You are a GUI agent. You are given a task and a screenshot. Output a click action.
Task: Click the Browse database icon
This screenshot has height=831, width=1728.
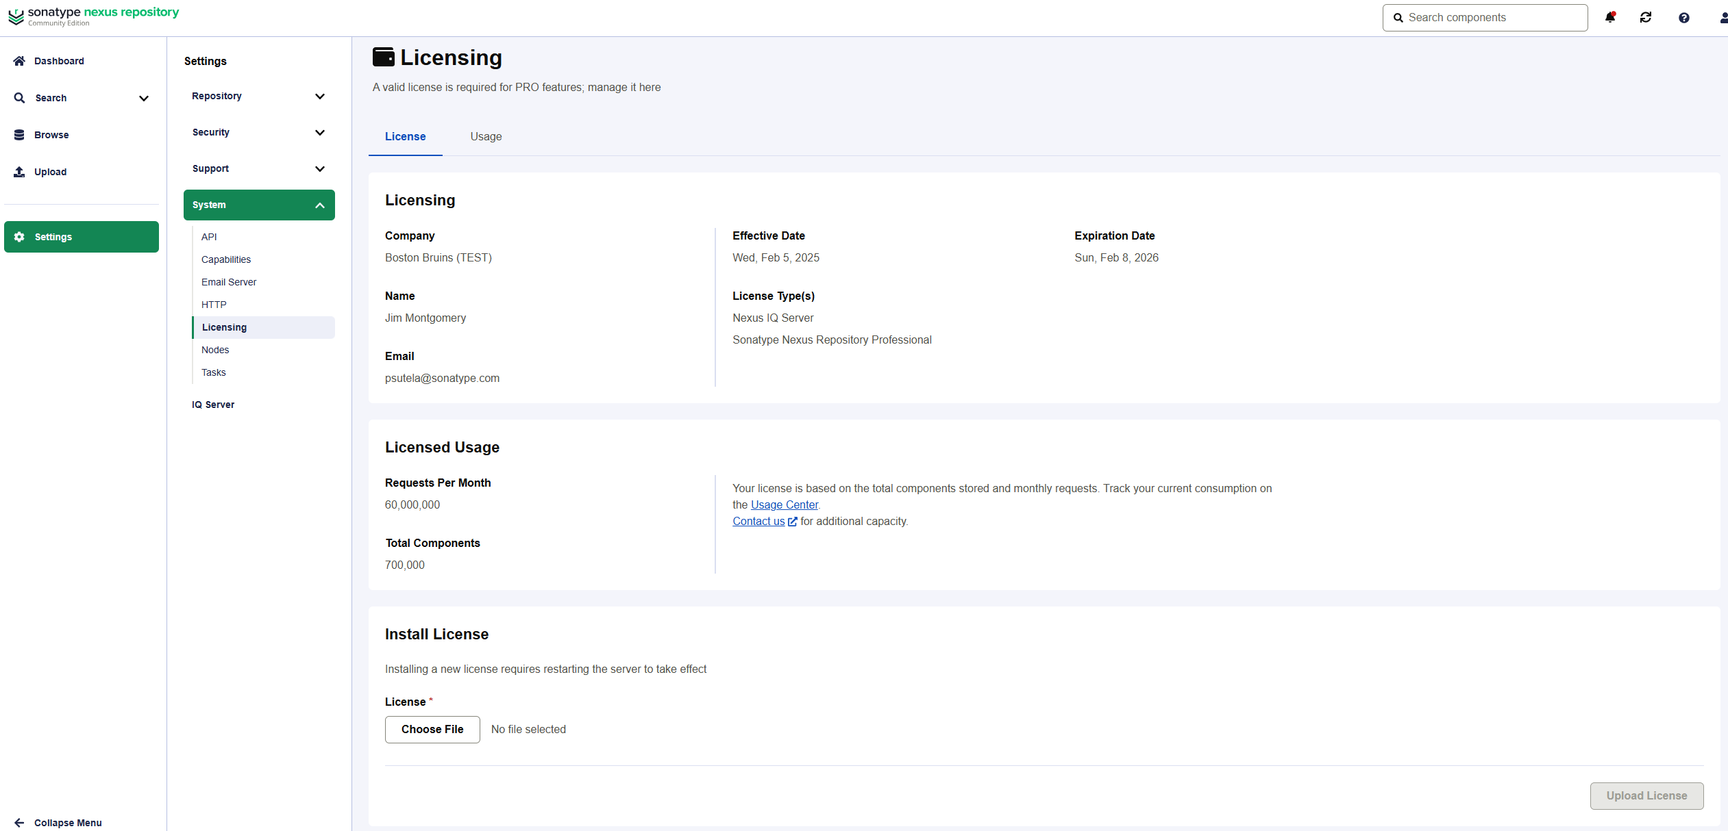point(19,135)
